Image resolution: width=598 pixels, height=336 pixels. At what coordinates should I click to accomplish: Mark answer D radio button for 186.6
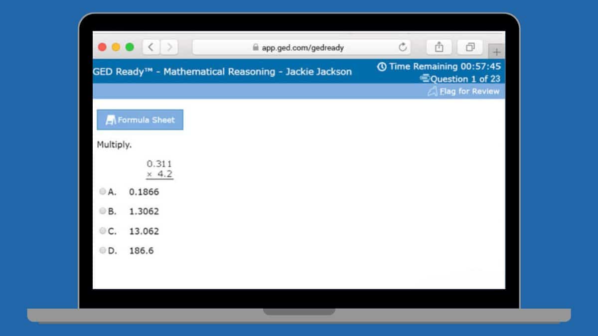[x=103, y=250]
